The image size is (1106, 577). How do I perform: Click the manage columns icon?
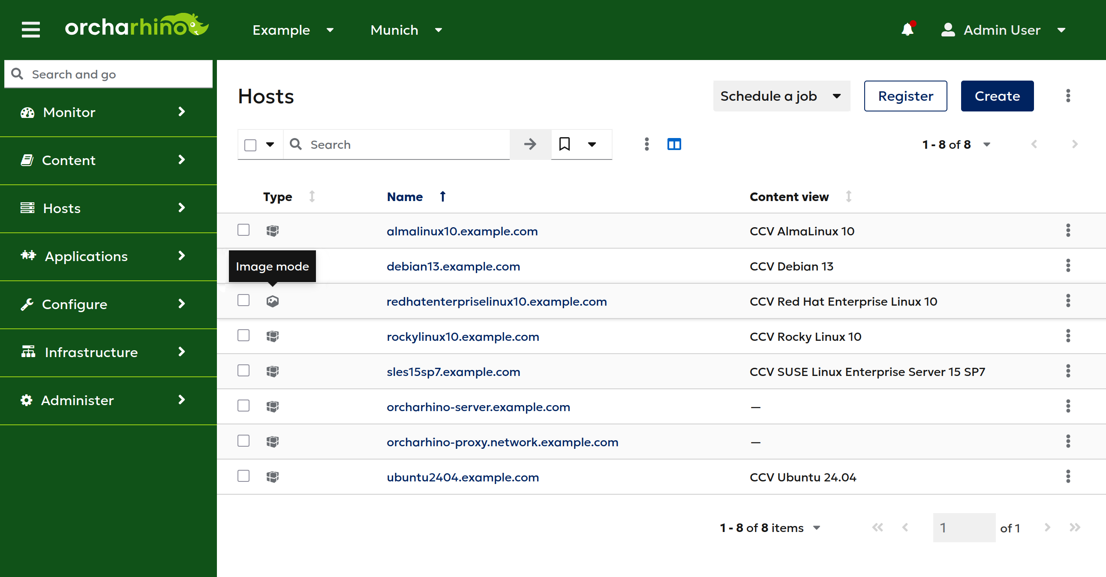[x=673, y=144]
